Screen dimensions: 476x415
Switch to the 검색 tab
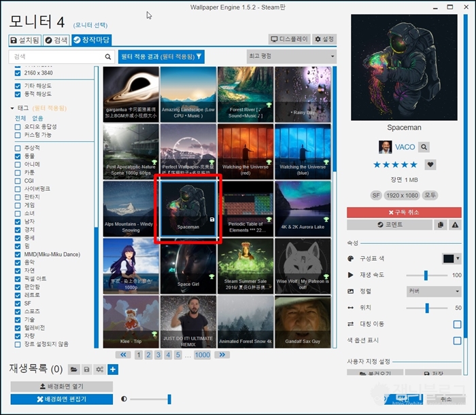click(x=56, y=39)
